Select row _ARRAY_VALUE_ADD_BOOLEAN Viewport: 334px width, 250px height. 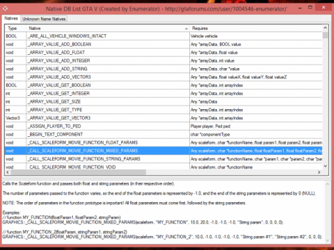[164, 44]
